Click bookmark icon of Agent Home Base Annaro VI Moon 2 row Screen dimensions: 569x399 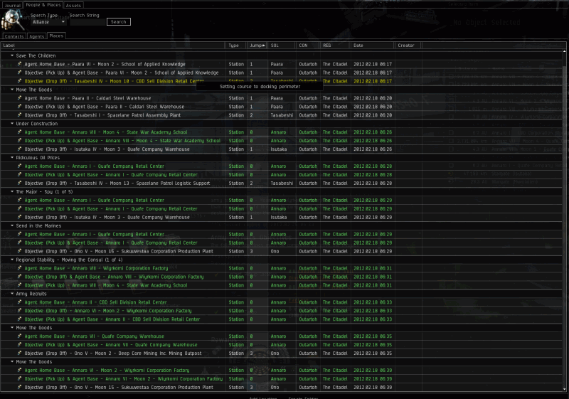[x=20, y=371]
